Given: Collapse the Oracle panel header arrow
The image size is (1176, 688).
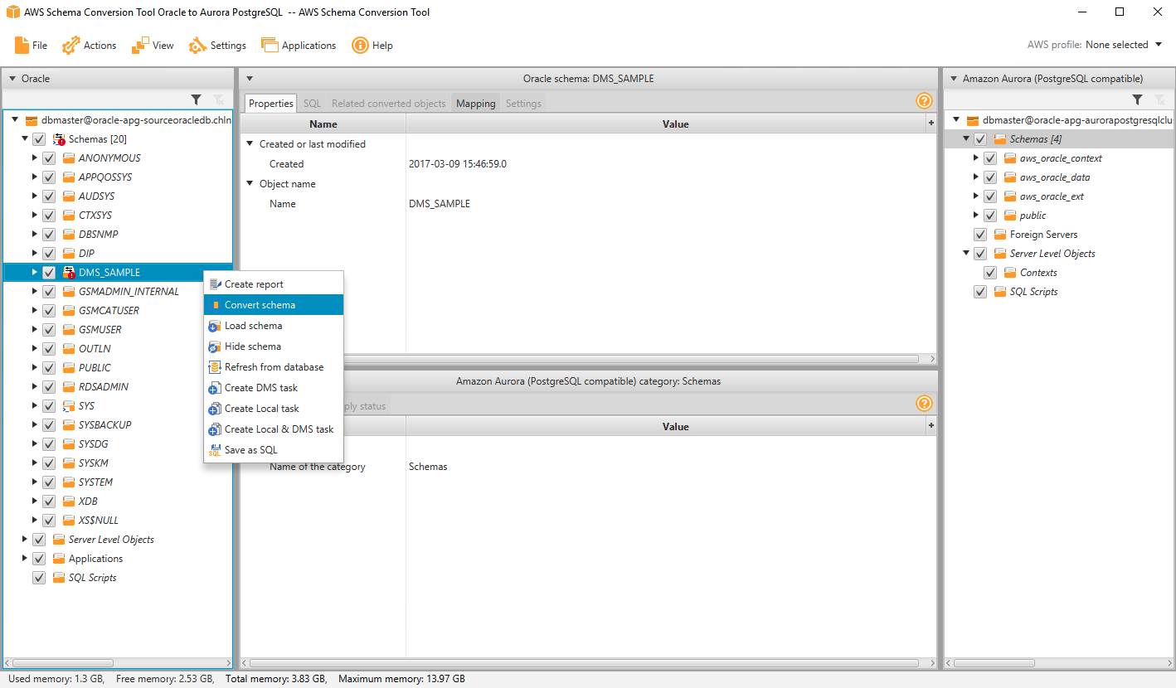Looking at the screenshot, I should 12,79.
